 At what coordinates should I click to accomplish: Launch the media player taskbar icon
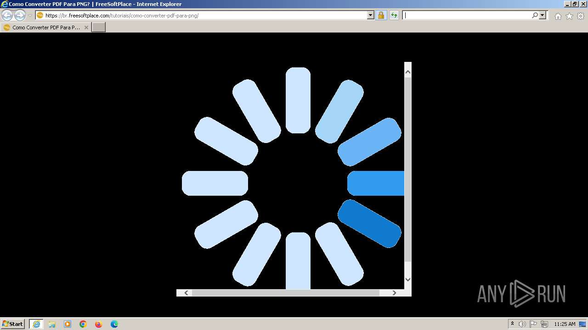coord(68,324)
